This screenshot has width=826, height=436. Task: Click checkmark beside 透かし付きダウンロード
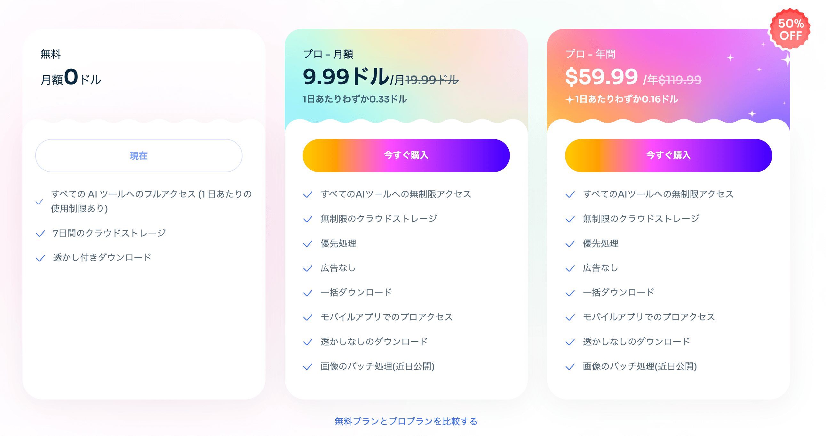point(40,258)
